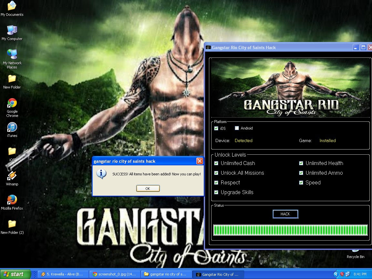The height and width of the screenshot is (279, 372).
Task: Toggle the Respect checkbox
Action: (x=216, y=183)
